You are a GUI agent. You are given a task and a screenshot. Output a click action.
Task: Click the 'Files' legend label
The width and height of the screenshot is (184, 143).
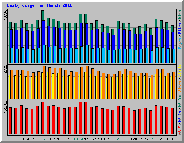point(180,28)
